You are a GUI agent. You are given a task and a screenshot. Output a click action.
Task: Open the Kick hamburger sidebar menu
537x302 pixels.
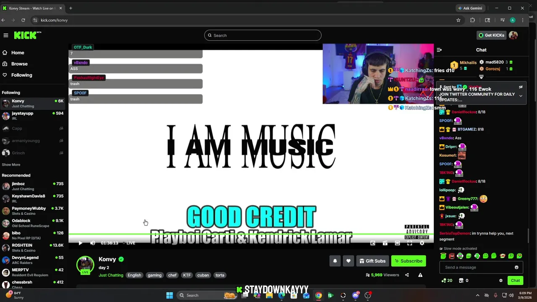click(5, 35)
